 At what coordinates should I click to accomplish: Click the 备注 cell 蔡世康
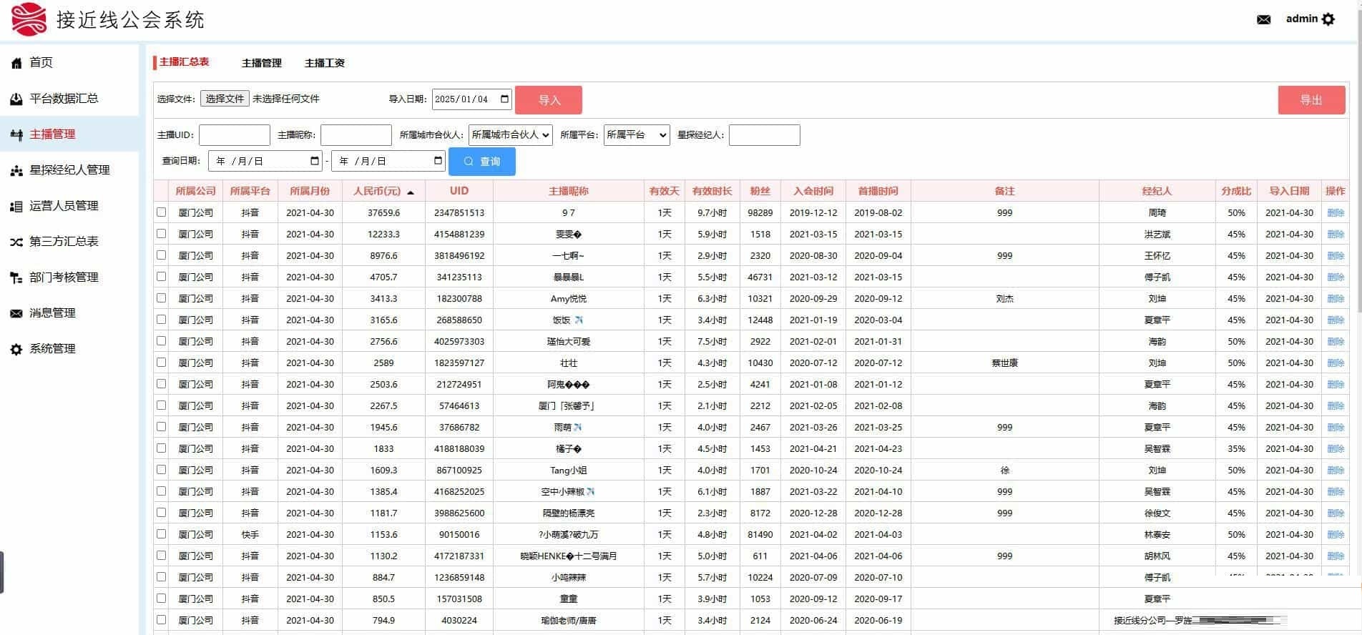coord(1004,363)
